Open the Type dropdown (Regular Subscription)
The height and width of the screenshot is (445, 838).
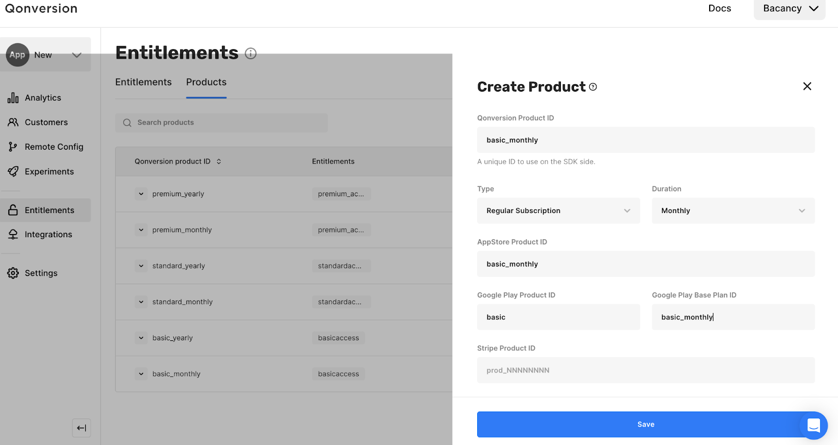pyautogui.click(x=558, y=210)
